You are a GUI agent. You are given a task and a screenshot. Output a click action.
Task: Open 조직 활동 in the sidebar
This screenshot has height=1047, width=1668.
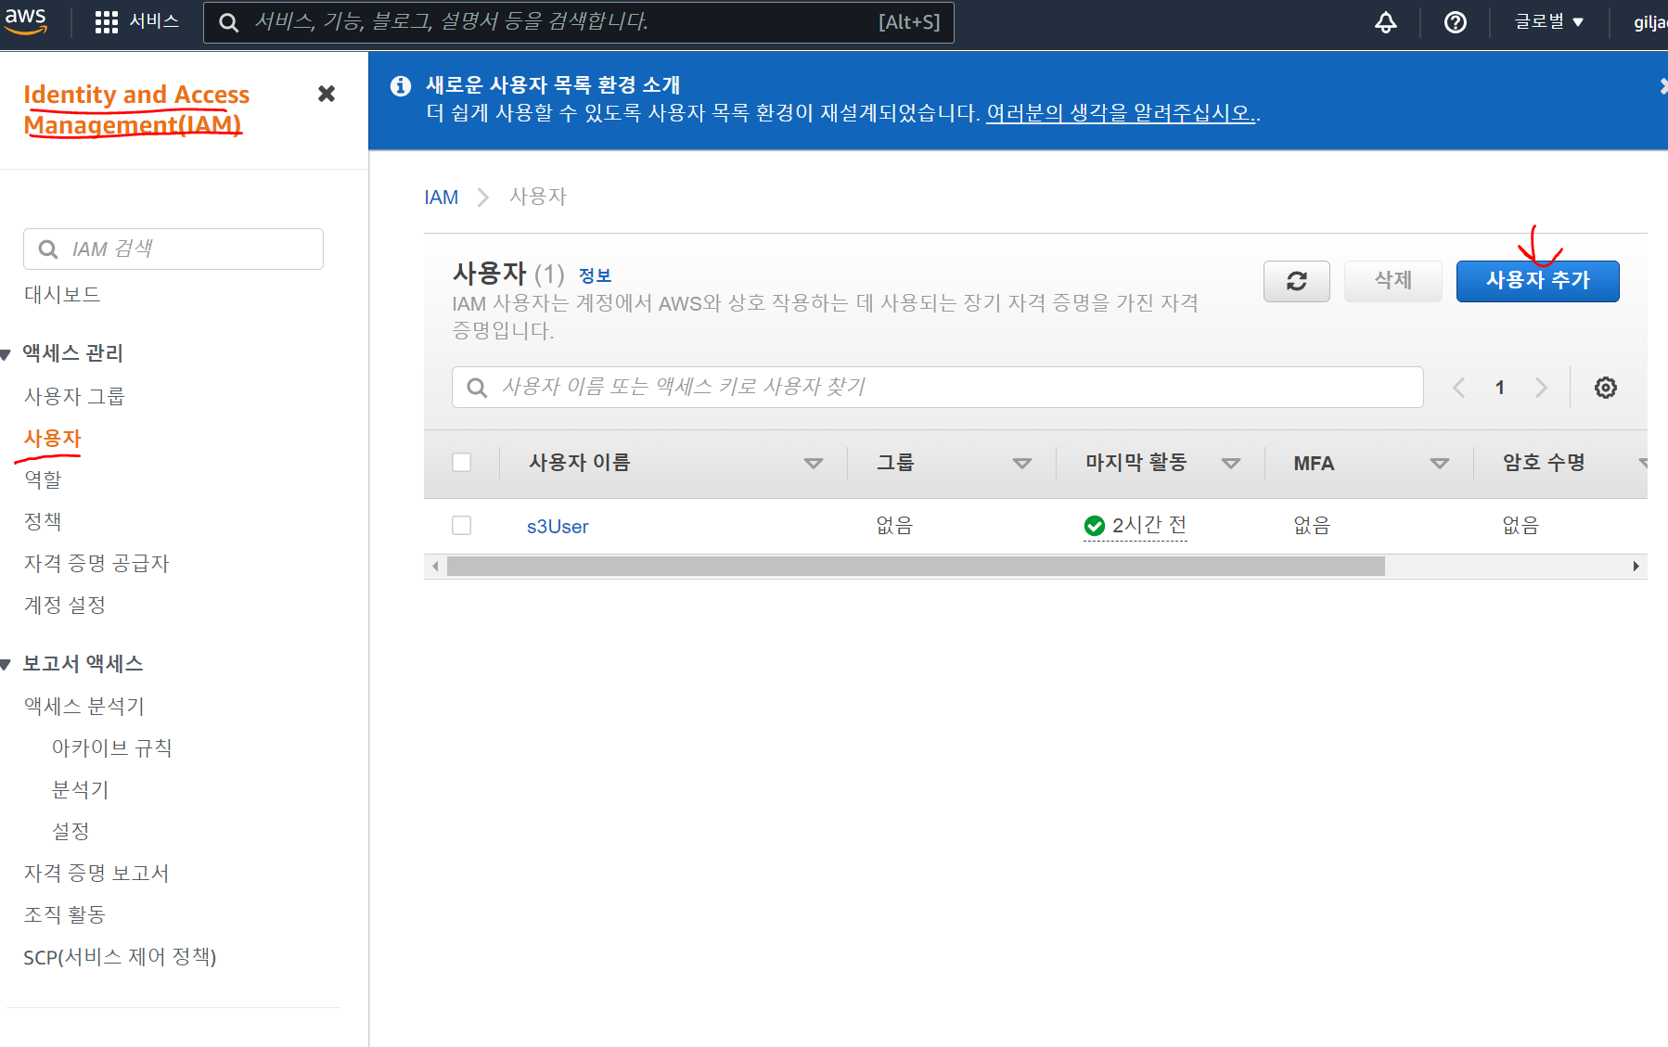pos(65,914)
